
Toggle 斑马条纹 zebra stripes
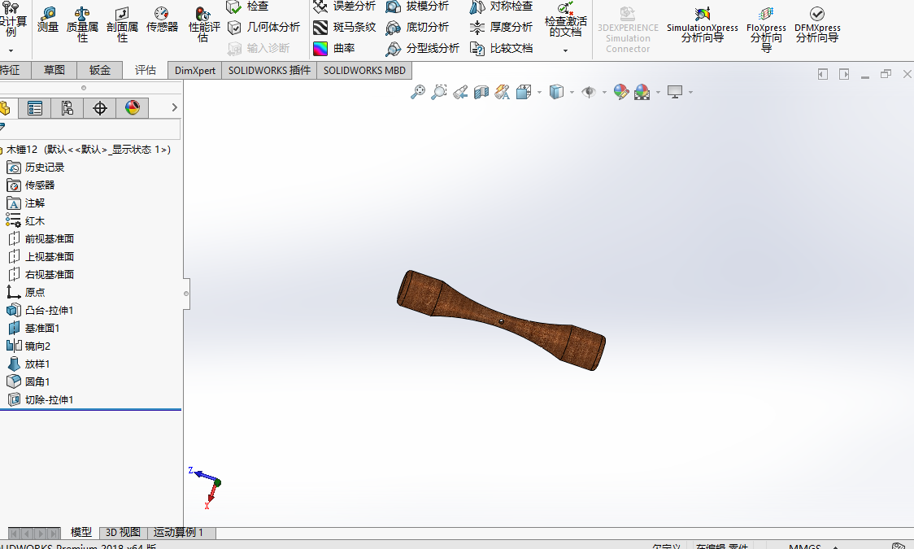(344, 27)
